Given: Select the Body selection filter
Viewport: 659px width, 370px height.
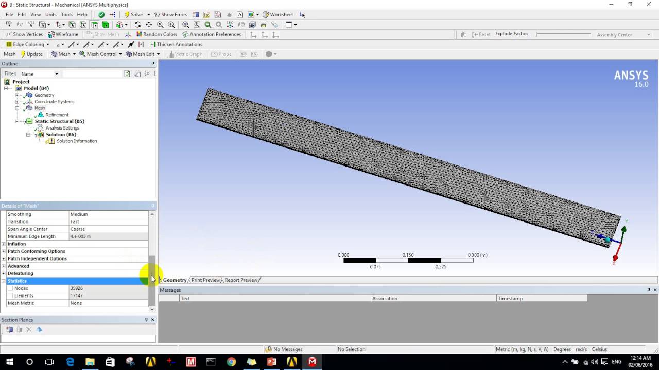Looking at the screenshot, I should coord(106,25).
